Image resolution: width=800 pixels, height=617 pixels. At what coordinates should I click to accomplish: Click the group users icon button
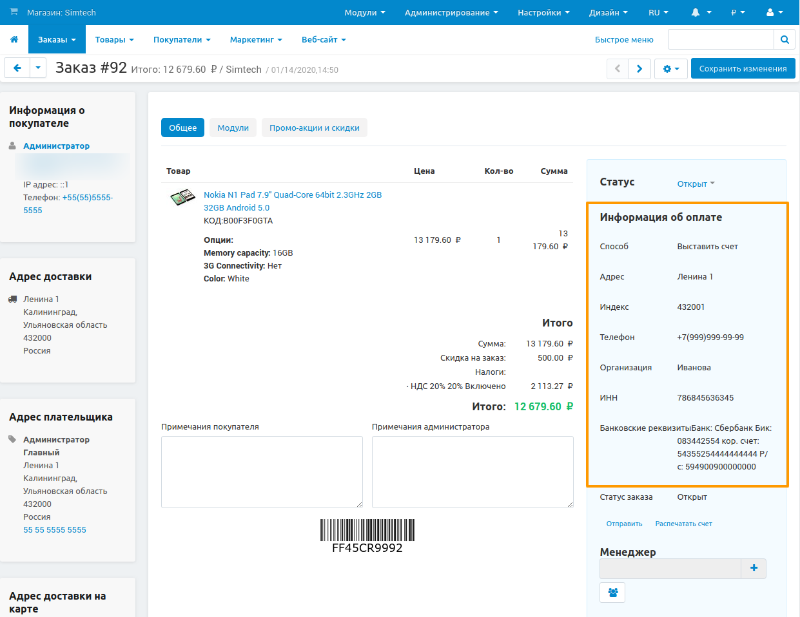coord(612,593)
